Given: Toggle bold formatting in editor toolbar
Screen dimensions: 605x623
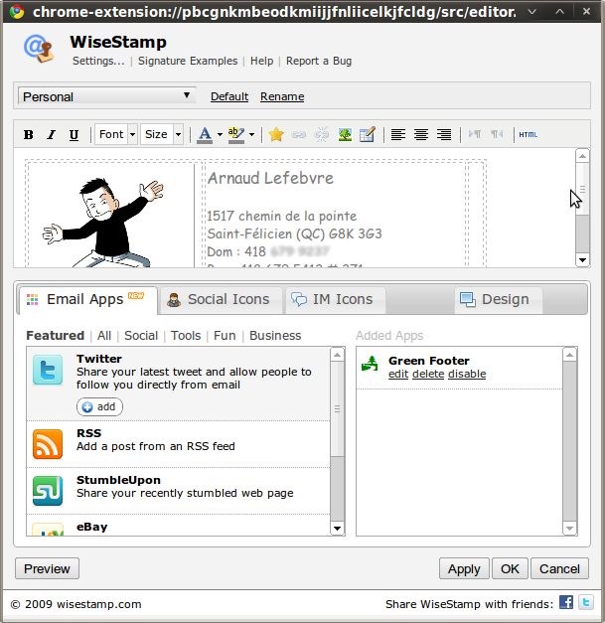Looking at the screenshot, I should point(29,135).
